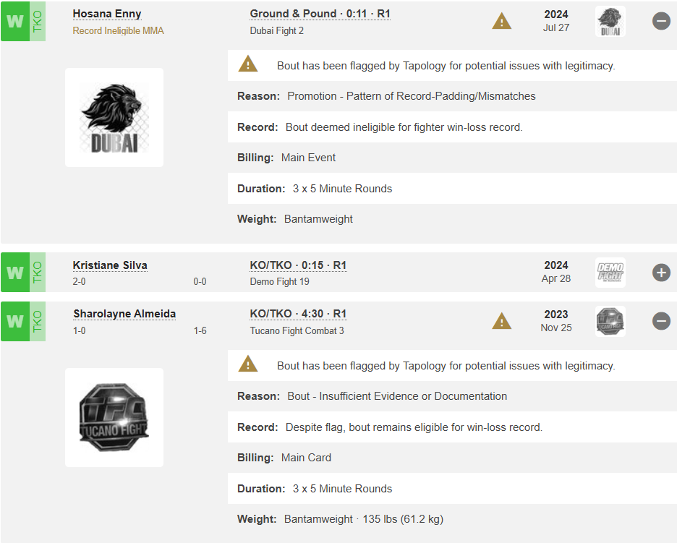Click 2024 Jul 27 date
The height and width of the screenshot is (543, 677).
556,21
